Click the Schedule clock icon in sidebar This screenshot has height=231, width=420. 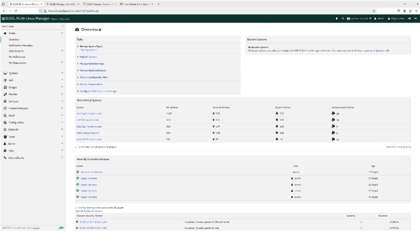[x=5, y=129]
